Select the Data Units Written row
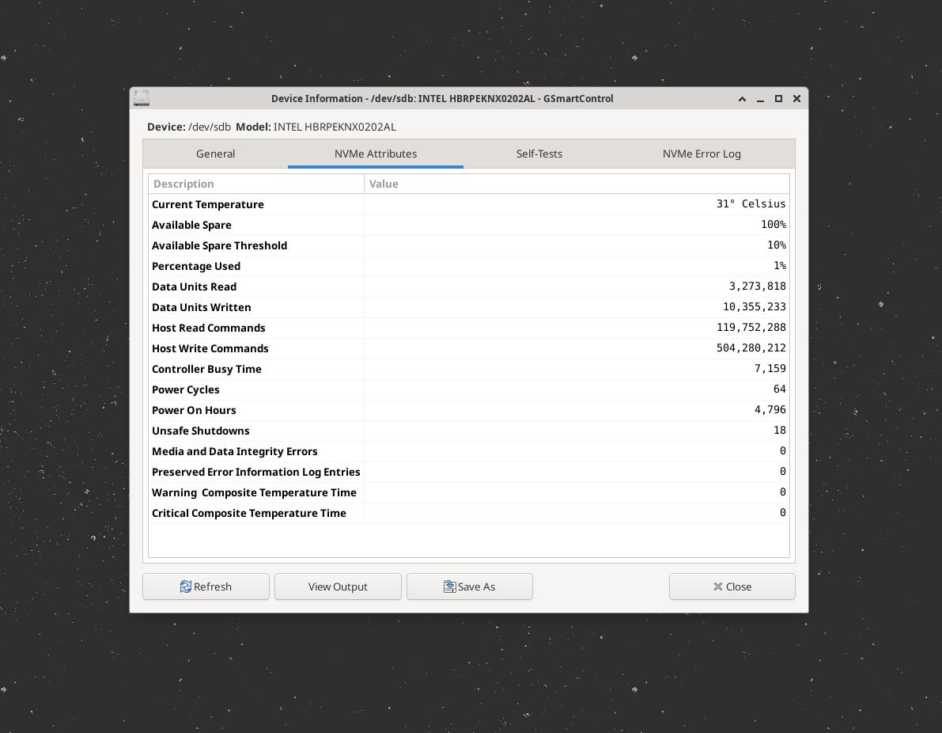The image size is (942, 733). (x=468, y=307)
